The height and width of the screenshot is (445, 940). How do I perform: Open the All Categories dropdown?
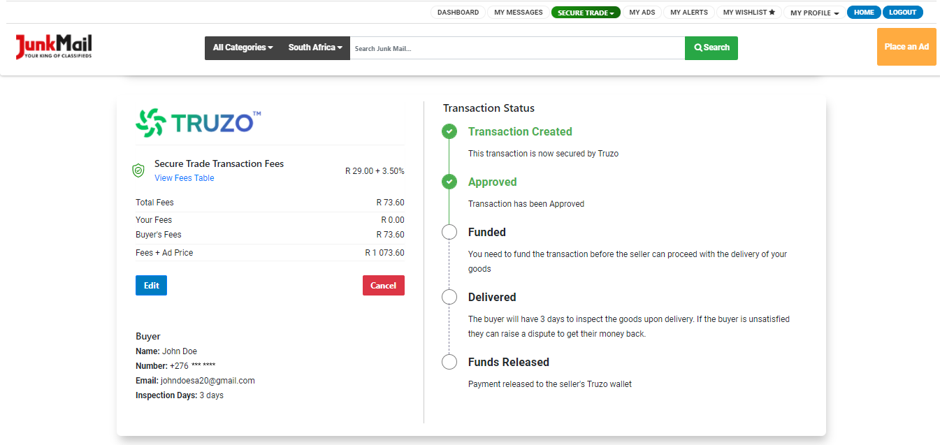click(x=243, y=48)
